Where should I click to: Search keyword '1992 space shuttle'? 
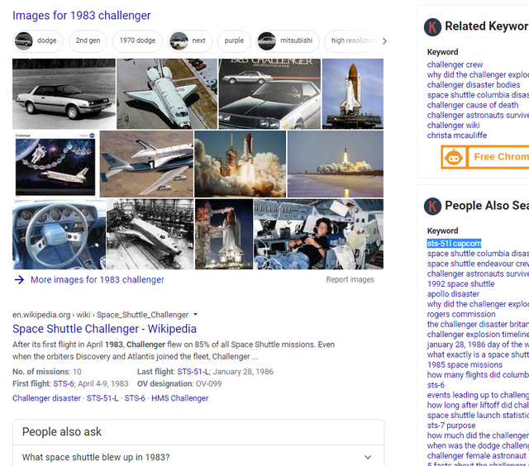(460, 284)
